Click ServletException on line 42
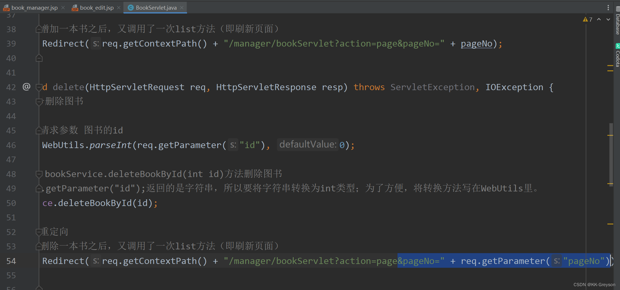Viewport: 620px width, 290px height. tap(432, 87)
